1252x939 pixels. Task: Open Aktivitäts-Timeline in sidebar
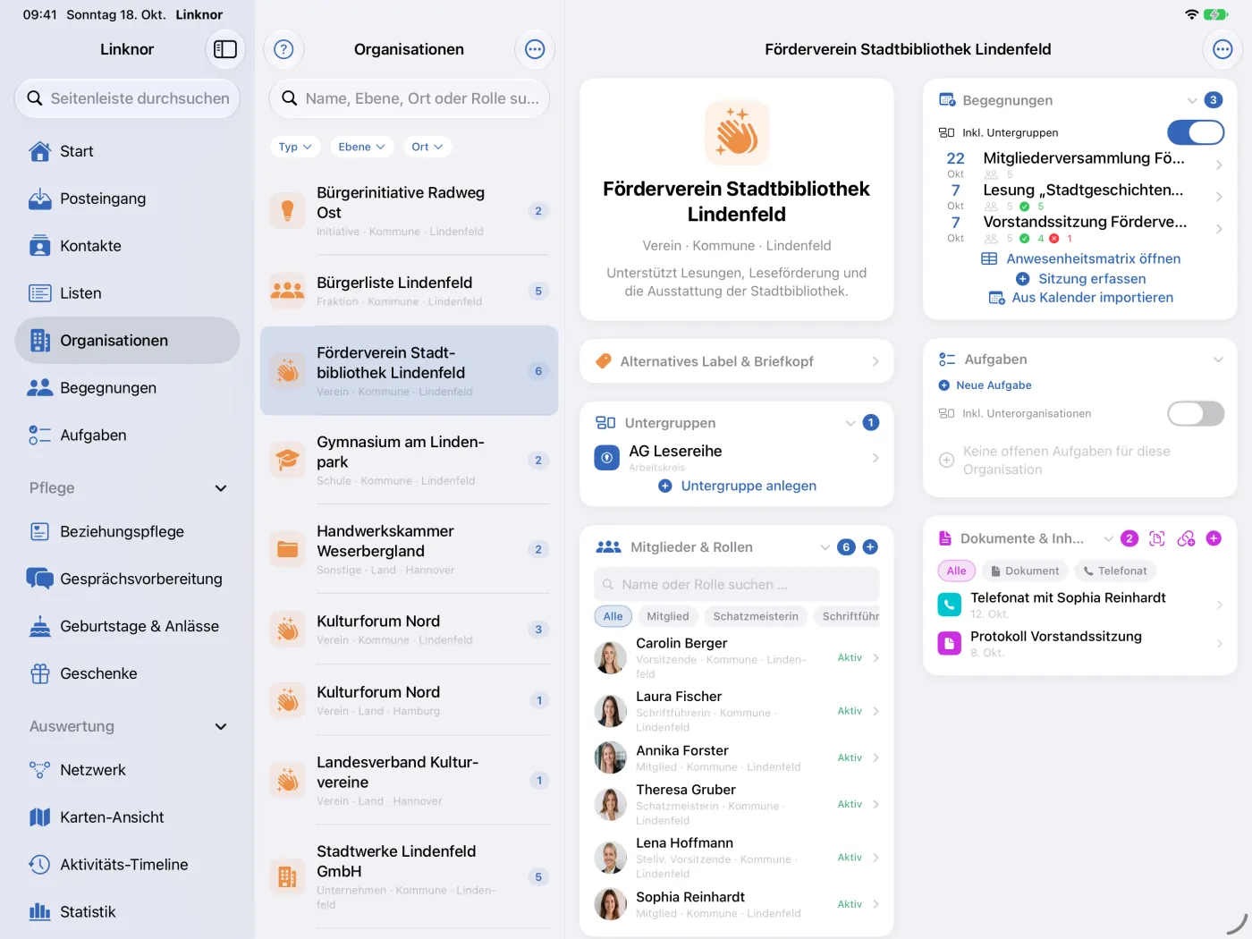[127, 865]
